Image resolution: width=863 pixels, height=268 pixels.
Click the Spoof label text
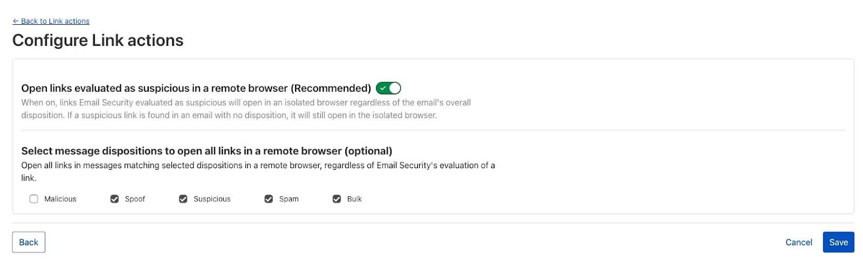135,199
